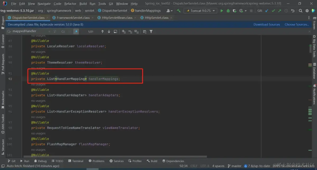Open the Dependencies tool window
Viewport: 317px width, 170px height.
coord(173,161)
